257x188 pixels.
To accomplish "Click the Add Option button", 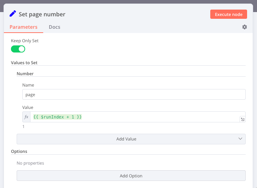I will [131, 176].
